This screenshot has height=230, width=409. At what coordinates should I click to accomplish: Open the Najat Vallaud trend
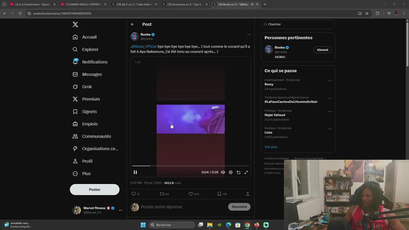pyautogui.click(x=275, y=115)
